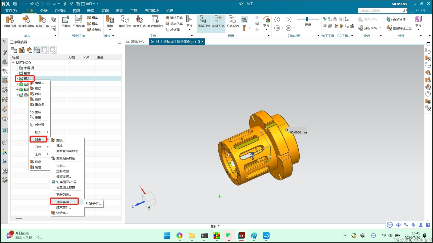433x243 pixels.
Task: Launch 机床仿真 (Machine Simulation) from ribbon
Action: click(174, 24)
